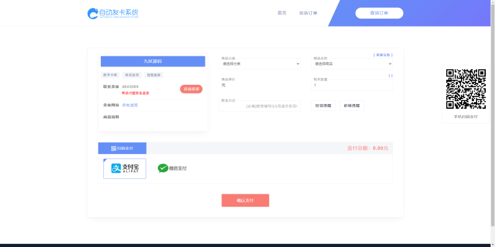
Task: Click the Alipay logo in payment options
Action: [125, 168]
